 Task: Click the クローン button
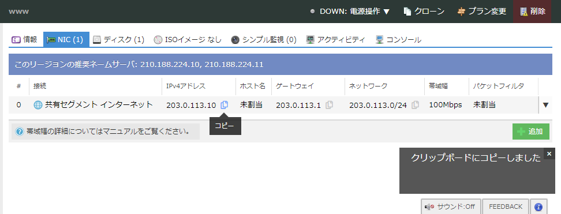(424, 12)
